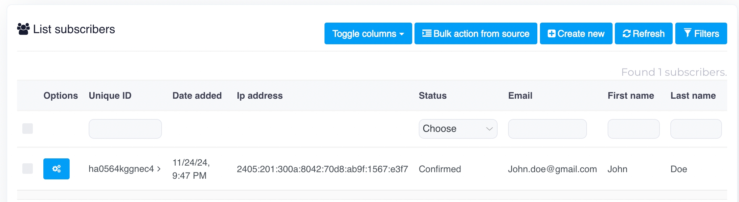
Task: Sort by Date added column header
Action: [197, 95]
